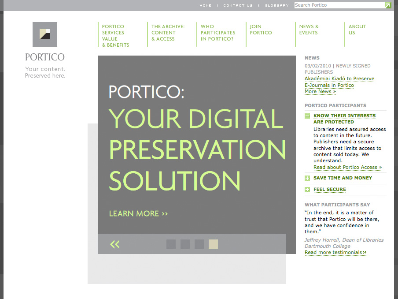Image resolution: width=398 pixels, height=299 pixels.
Task: Click Read about Portico Access link
Action: point(347,167)
